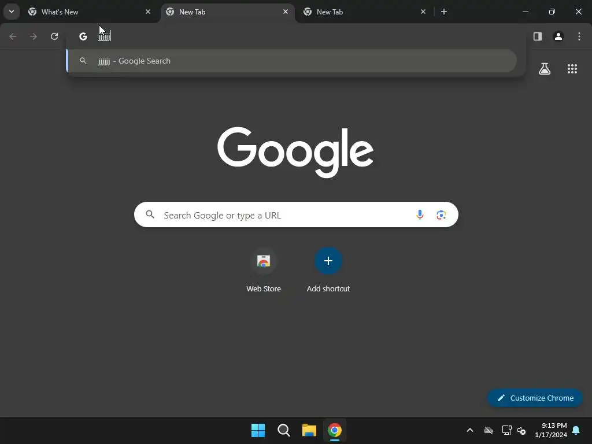Viewport: 592px width, 444px height.
Task: Open the notifications bell
Action: 576,430
